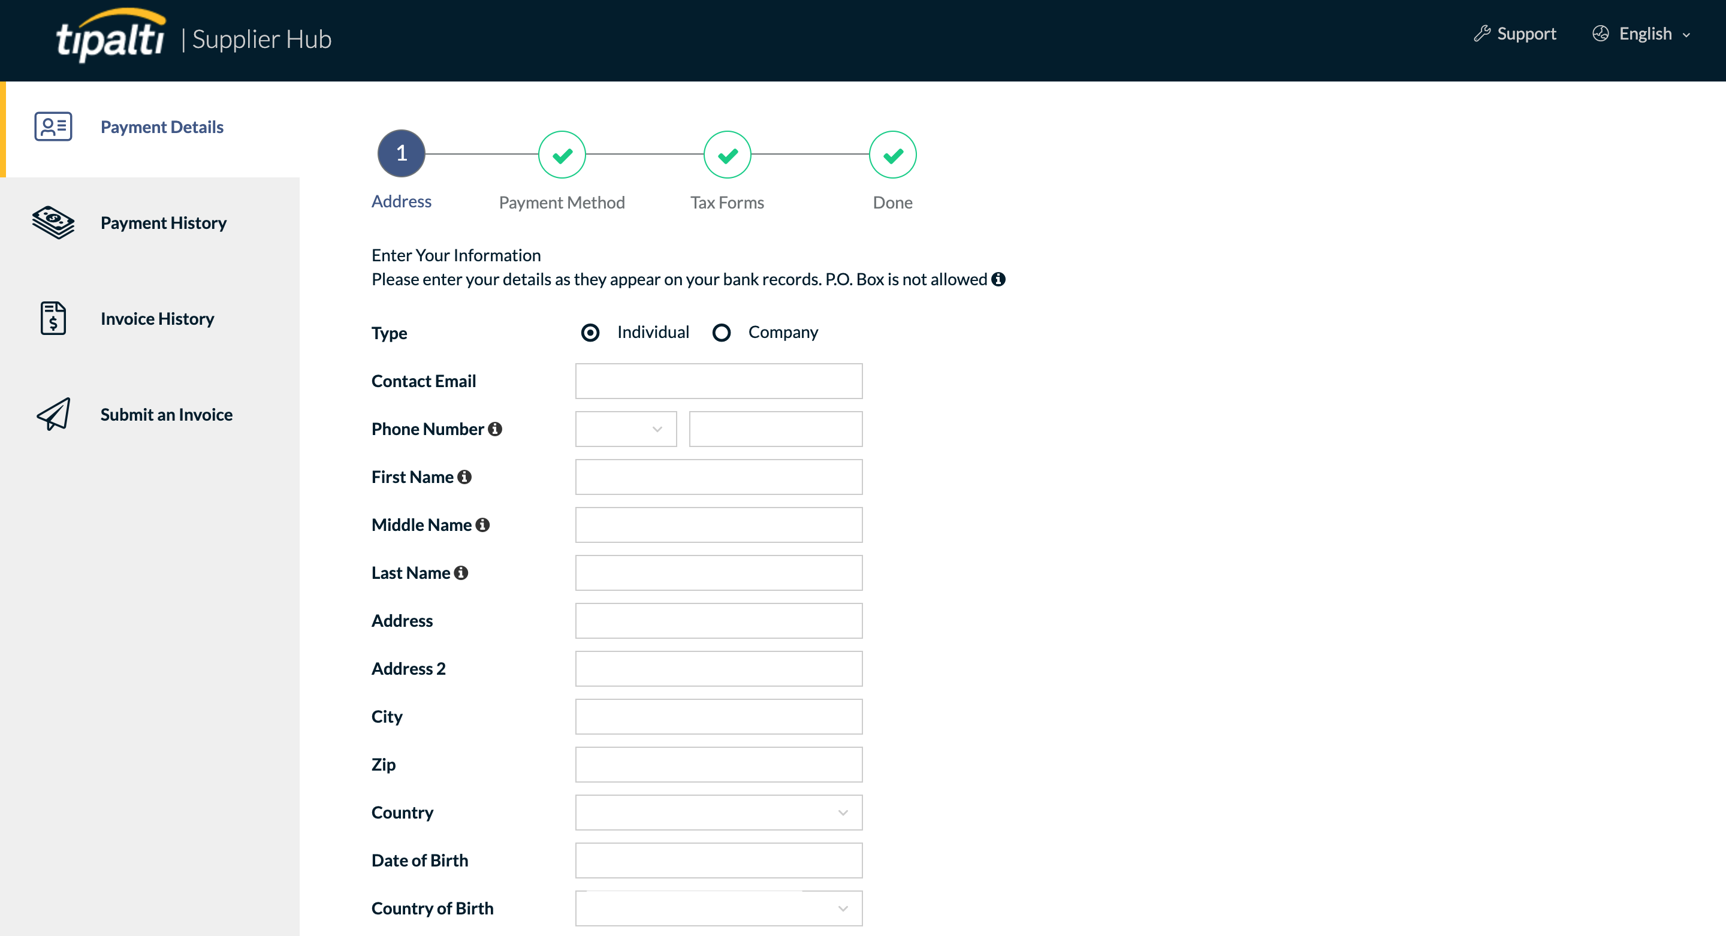Click the info icon beside Middle Name

[x=482, y=524]
